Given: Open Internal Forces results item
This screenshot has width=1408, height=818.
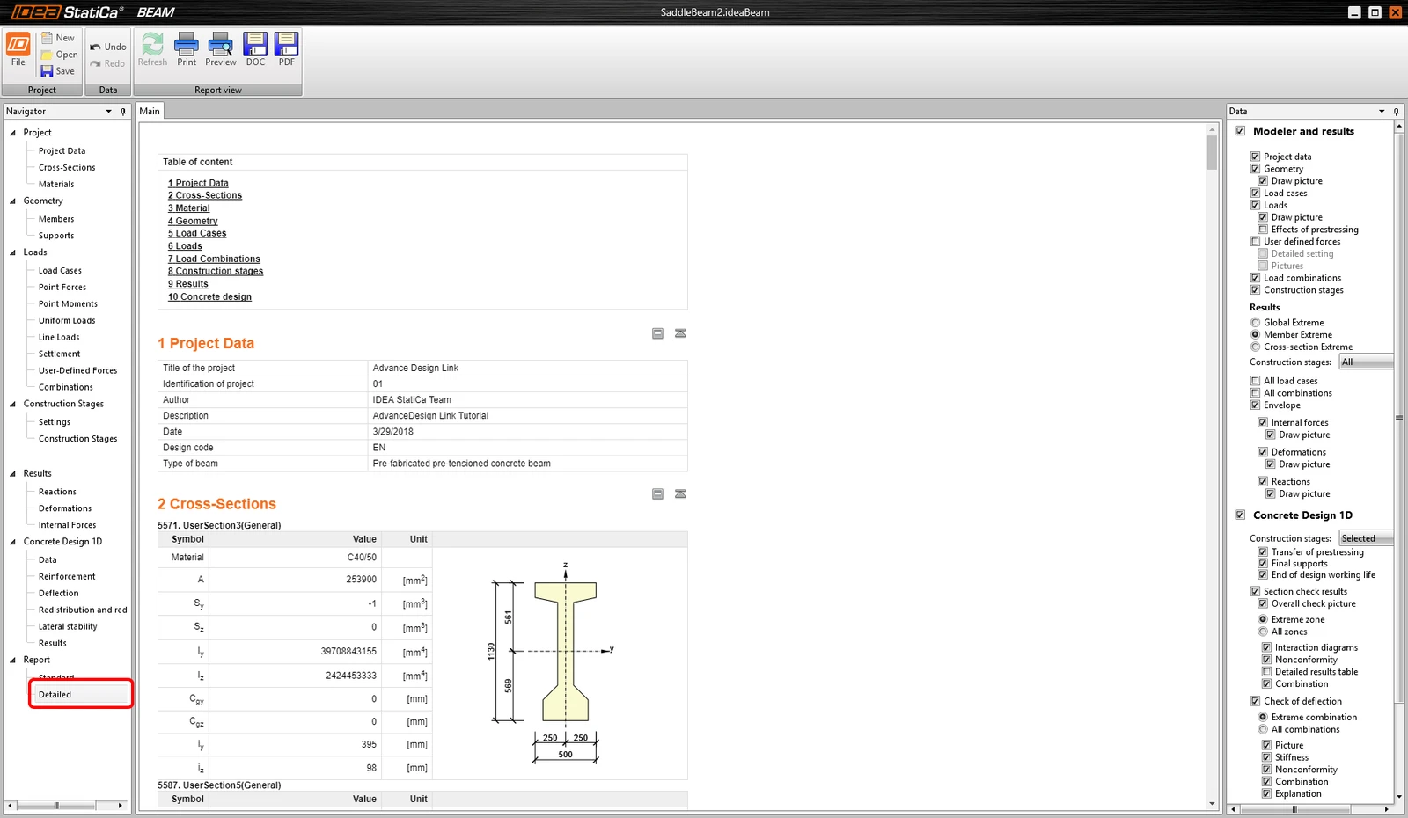Looking at the screenshot, I should [68, 525].
